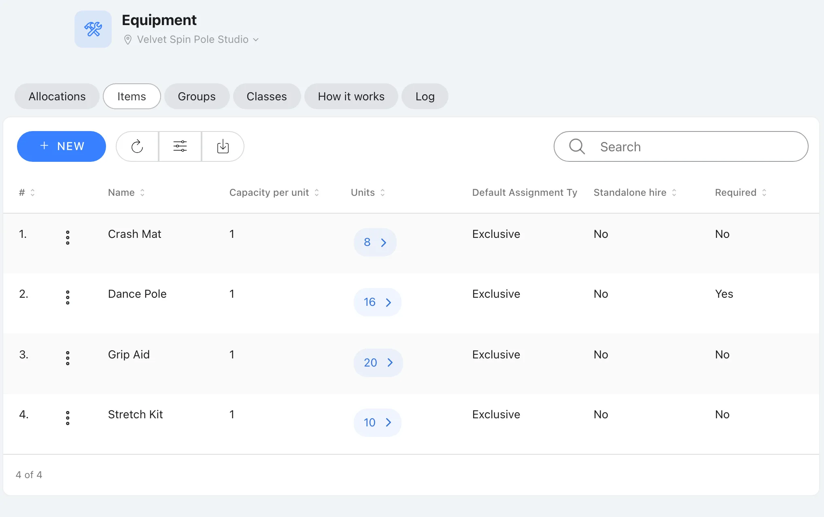Screen dimensions: 824x517
Task: Click the Yes value in Required column
Action: point(724,294)
